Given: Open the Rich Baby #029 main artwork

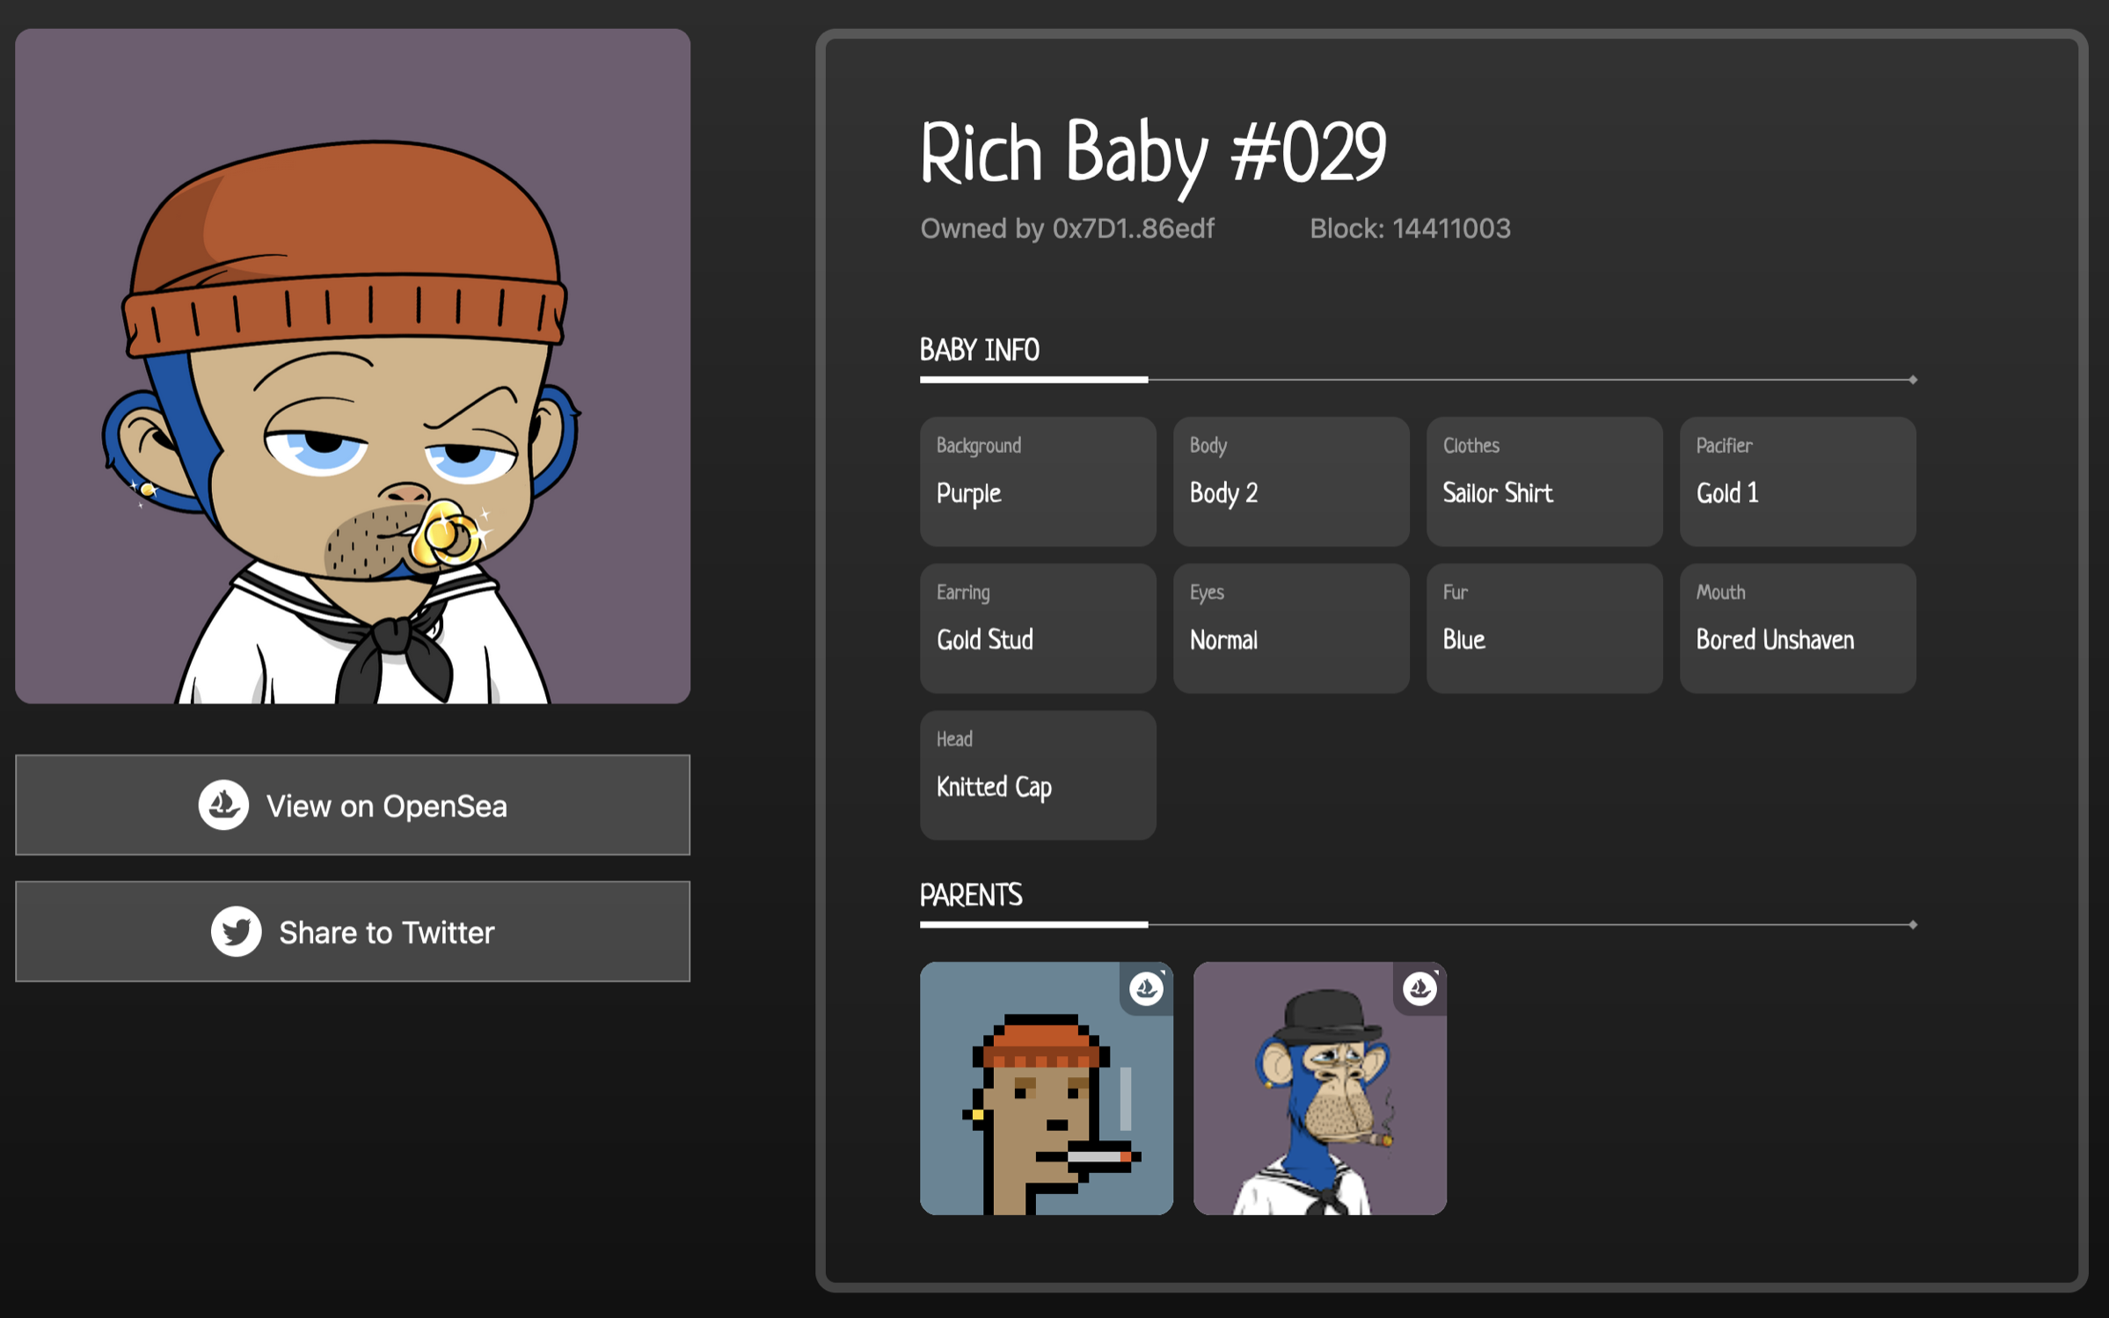Looking at the screenshot, I should tap(352, 366).
